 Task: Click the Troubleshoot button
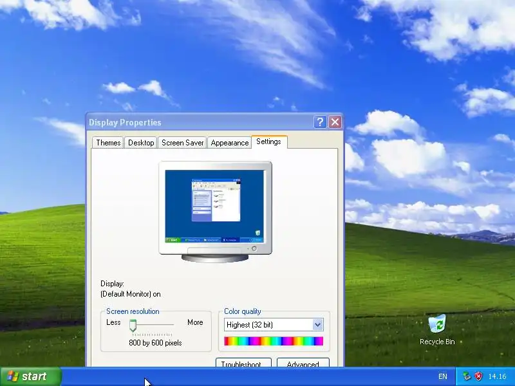(x=243, y=363)
